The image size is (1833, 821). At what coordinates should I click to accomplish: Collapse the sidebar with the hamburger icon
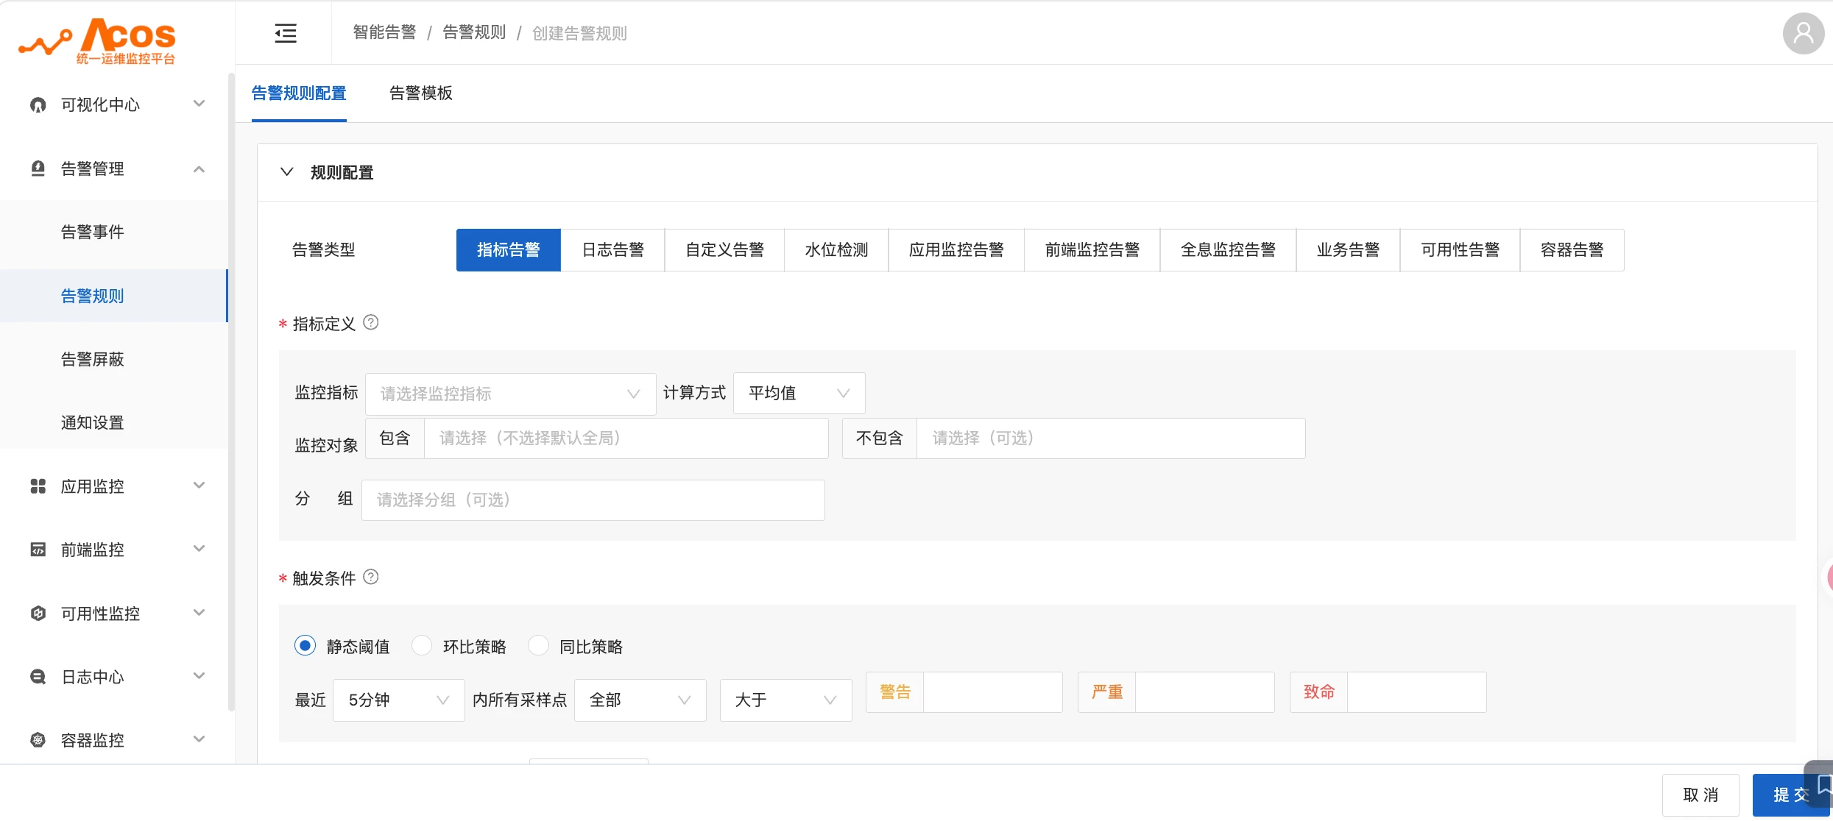click(286, 33)
